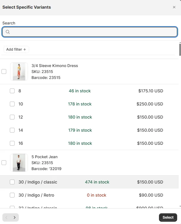The width and height of the screenshot is (181, 224).
Task: Close the Select Specific Variants dialog
Action: 174,7
